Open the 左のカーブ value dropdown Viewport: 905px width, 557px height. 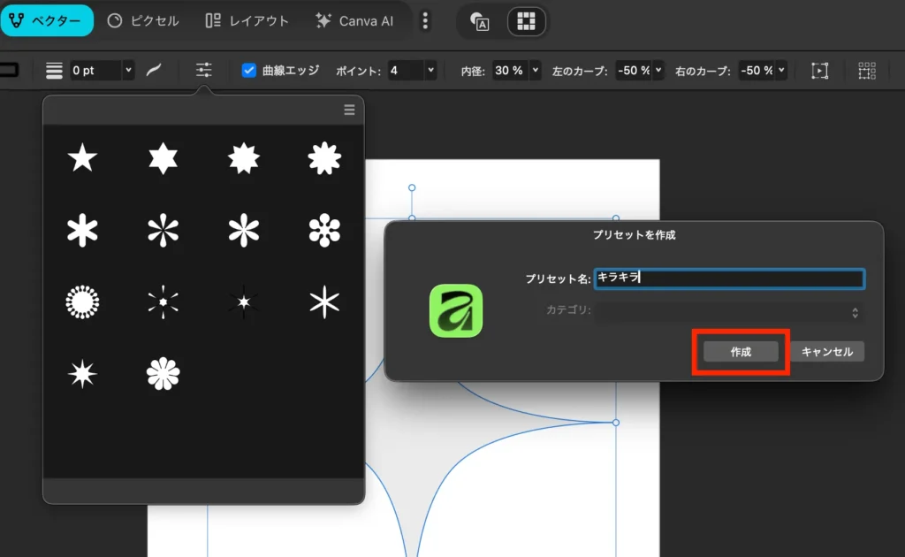click(x=658, y=70)
